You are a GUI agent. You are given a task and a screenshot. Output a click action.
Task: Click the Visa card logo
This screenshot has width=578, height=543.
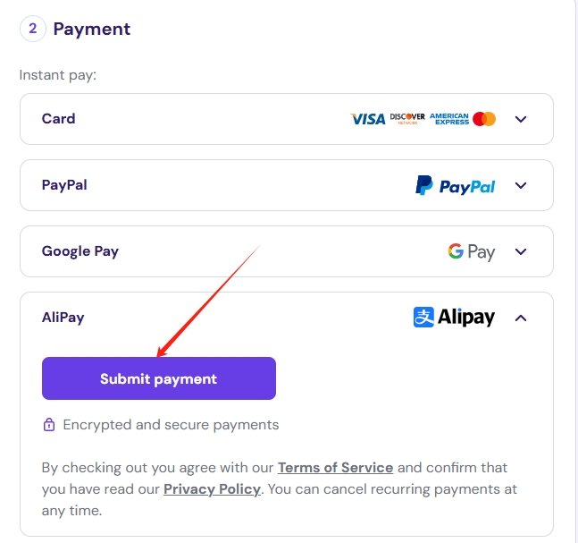tap(367, 119)
